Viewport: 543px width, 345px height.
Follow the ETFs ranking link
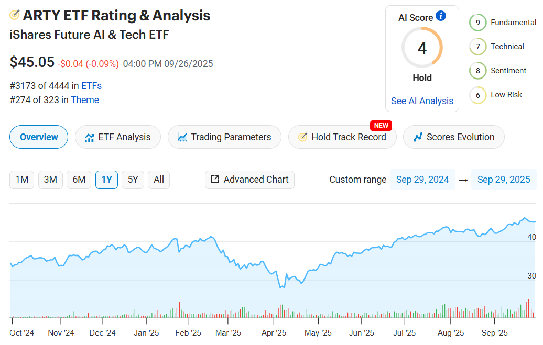pyautogui.click(x=91, y=86)
